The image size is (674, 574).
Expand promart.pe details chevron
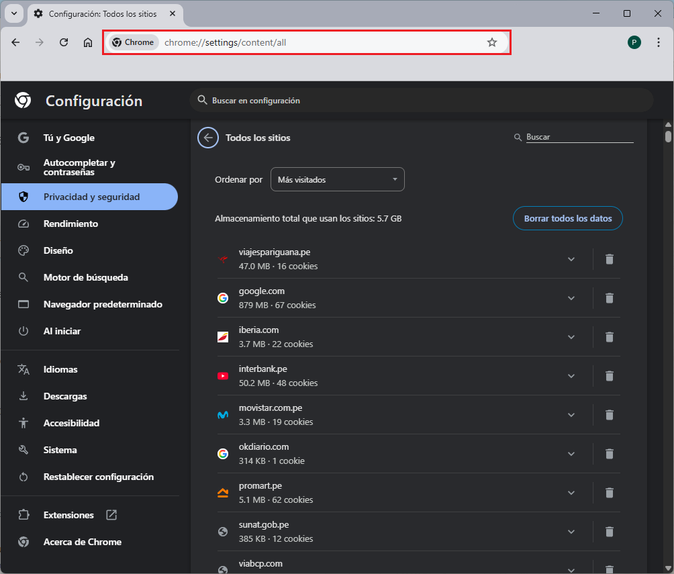571,493
